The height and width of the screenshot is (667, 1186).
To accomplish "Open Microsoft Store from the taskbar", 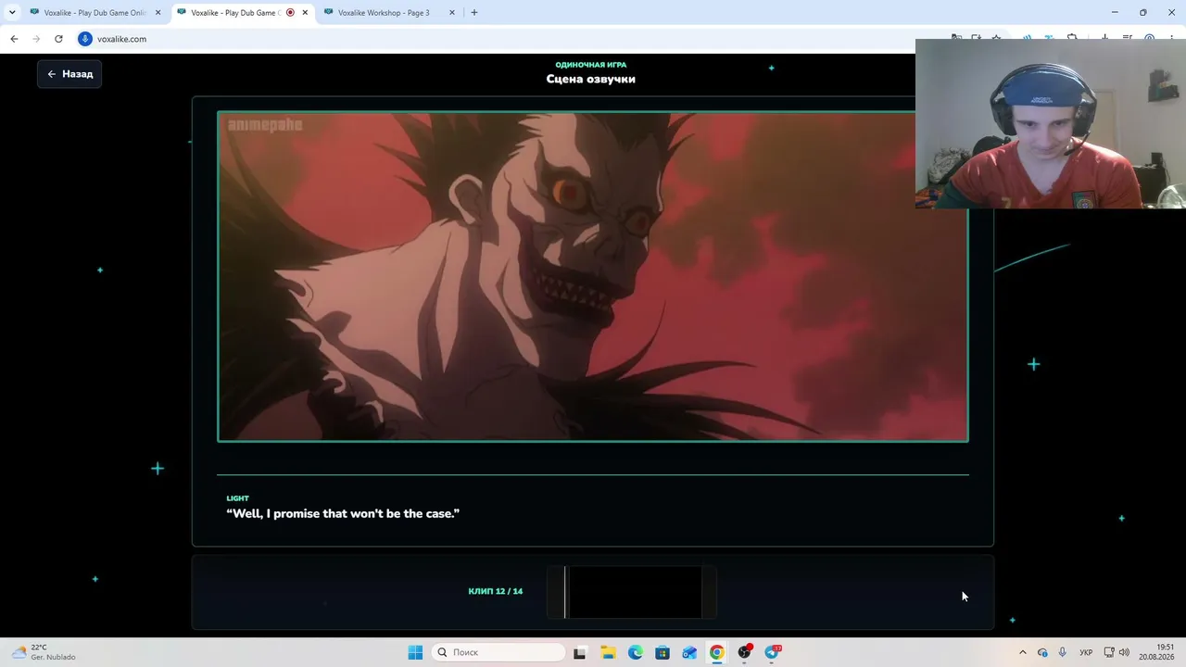I will pyautogui.click(x=662, y=652).
